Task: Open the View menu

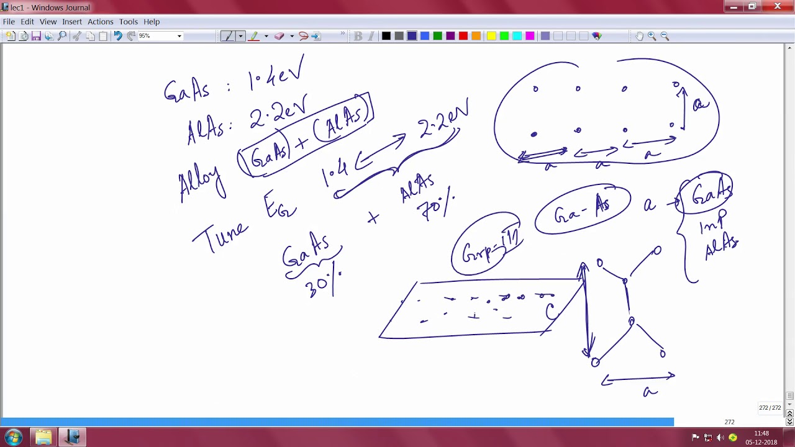Action: (48, 21)
